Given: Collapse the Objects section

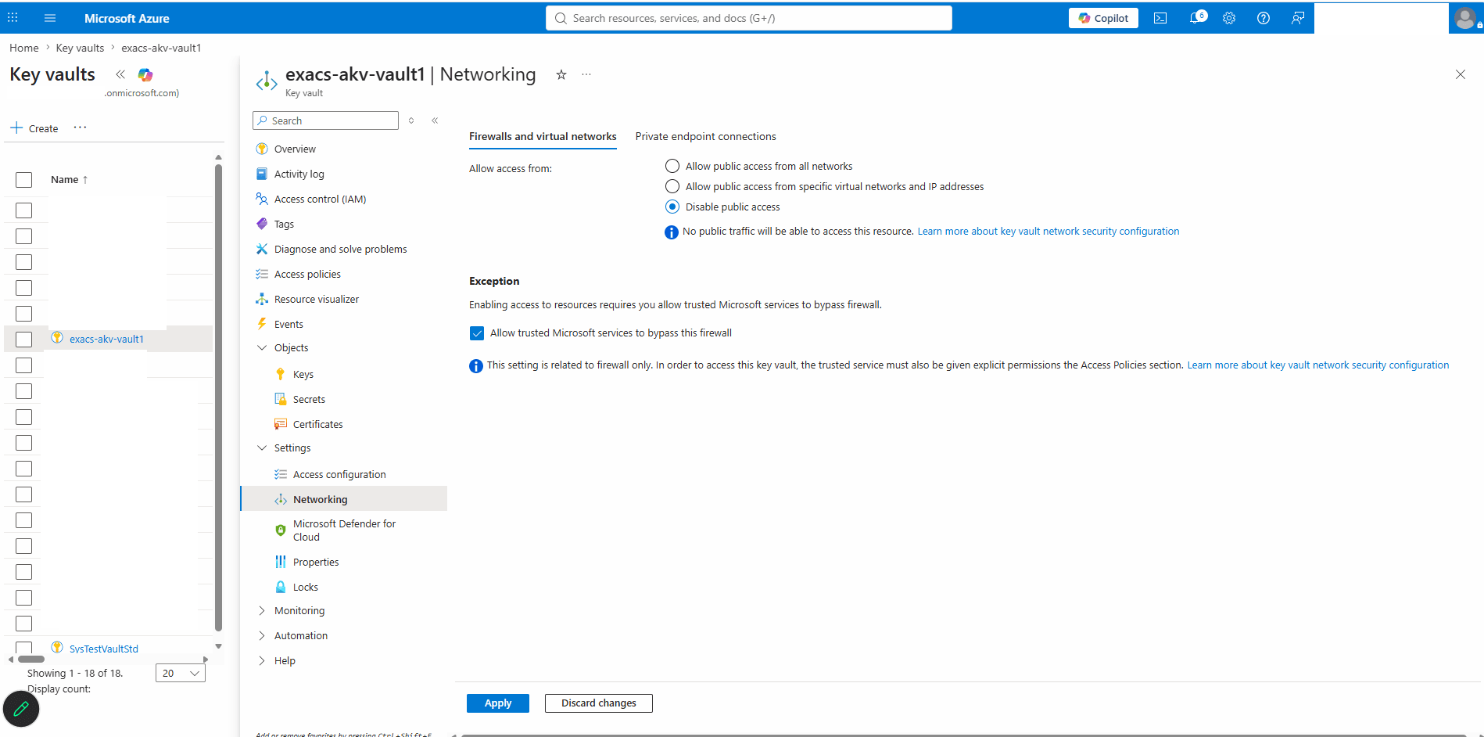Looking at the screenshot, I should [x=262, y=347].
